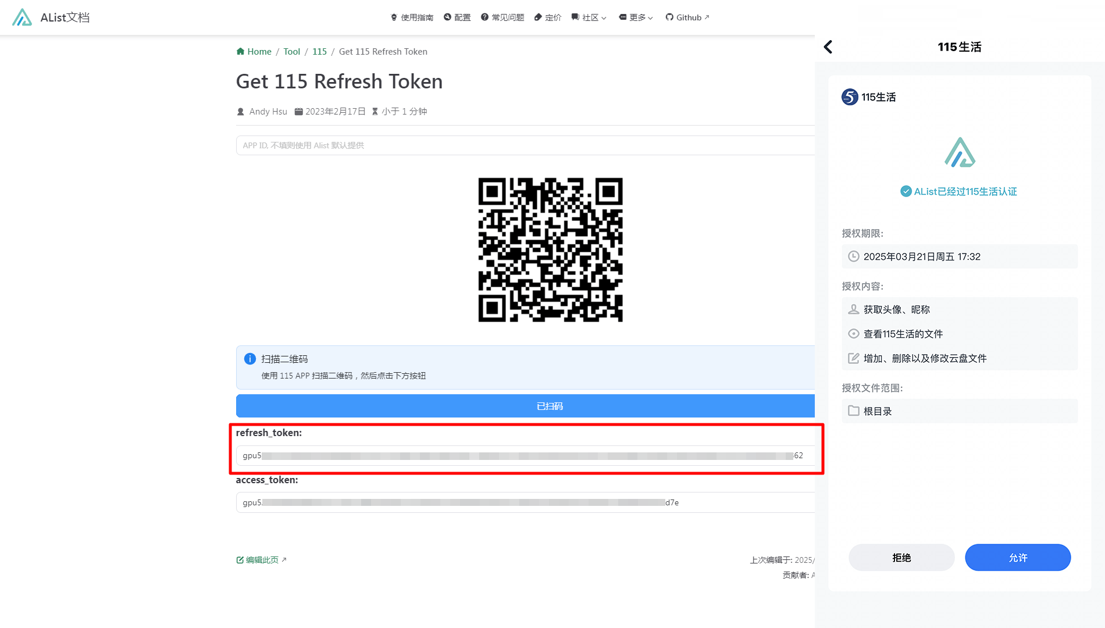Screen dimensions: 1105x628
Task: Click the 允许 button to authorize
Action: [x=1017, y=558]
